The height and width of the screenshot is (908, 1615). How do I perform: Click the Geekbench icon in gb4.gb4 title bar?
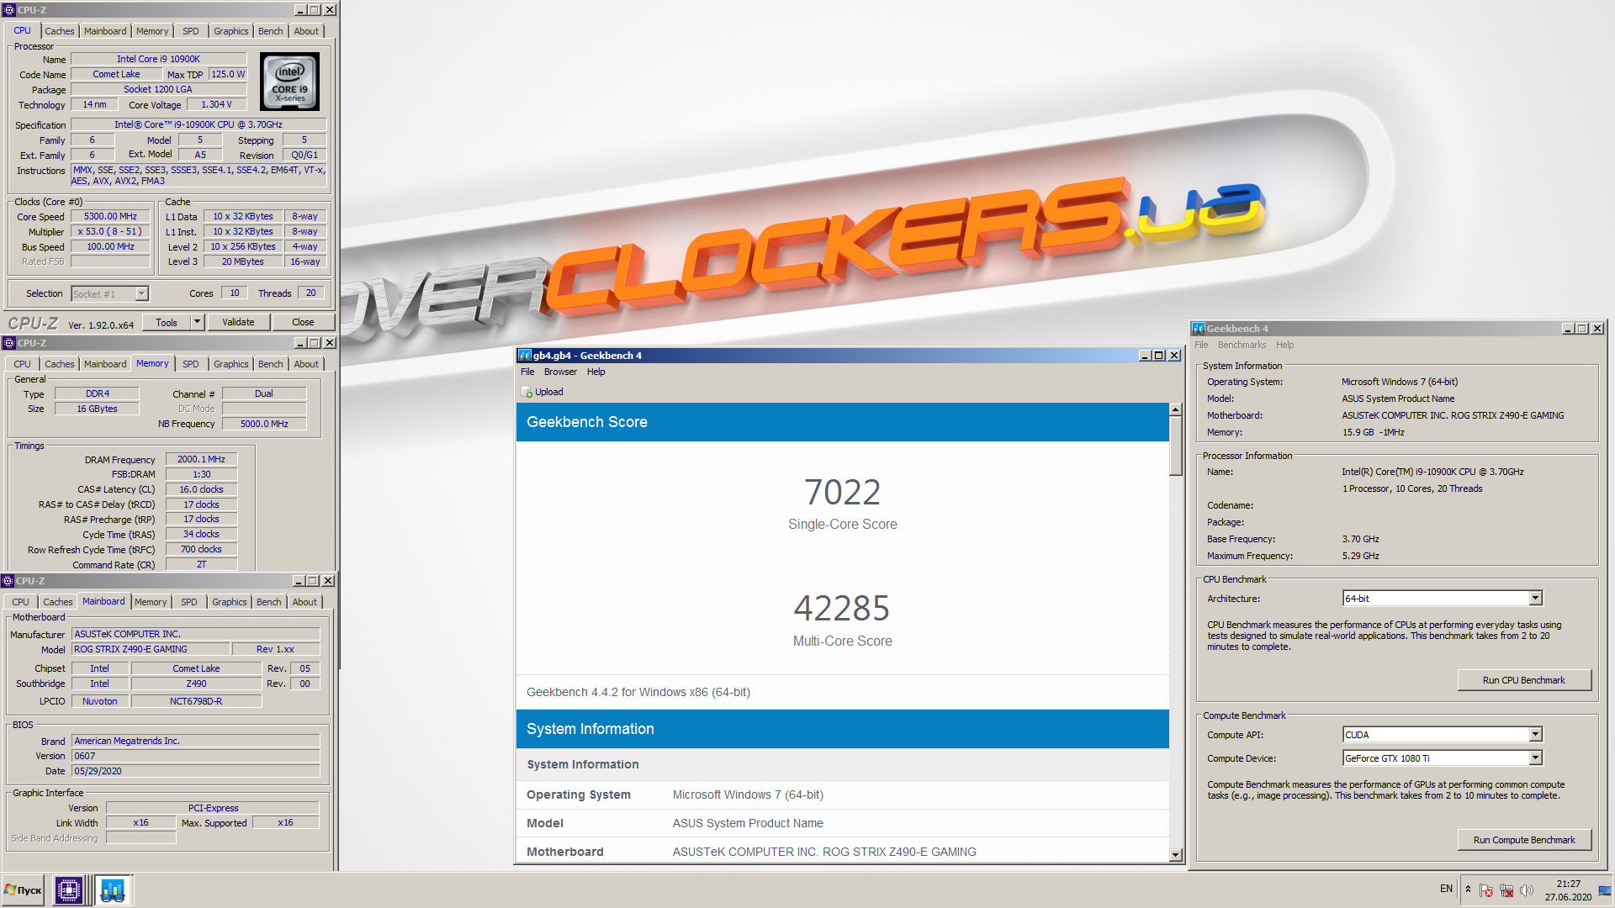click(525, 356)
